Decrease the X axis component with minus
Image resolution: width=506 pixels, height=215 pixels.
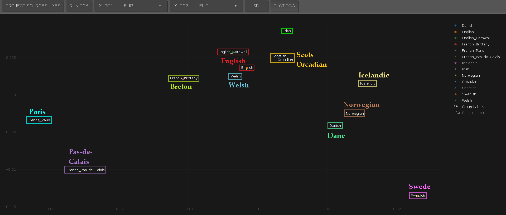(146, 6)
